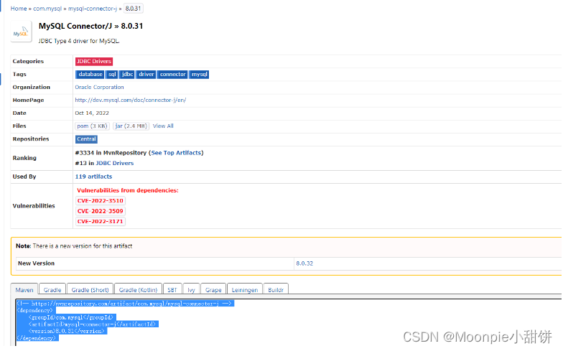Open new version 8.0.32 link

(304, 263)
